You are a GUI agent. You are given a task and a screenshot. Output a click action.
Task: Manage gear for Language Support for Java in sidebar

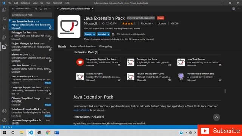50,94
